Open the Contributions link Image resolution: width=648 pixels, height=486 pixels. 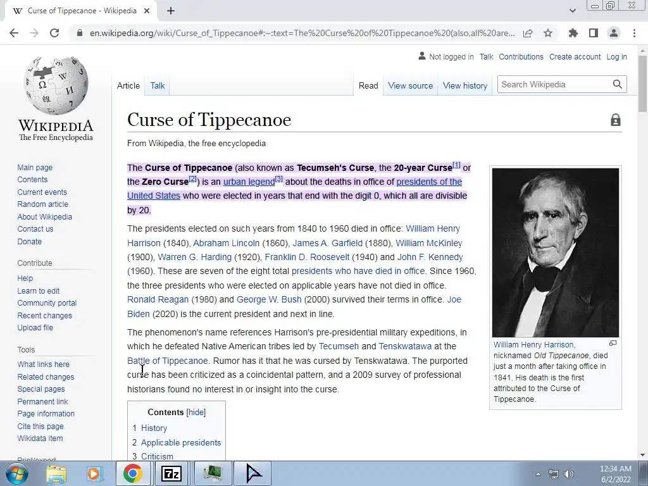point(521,56)
